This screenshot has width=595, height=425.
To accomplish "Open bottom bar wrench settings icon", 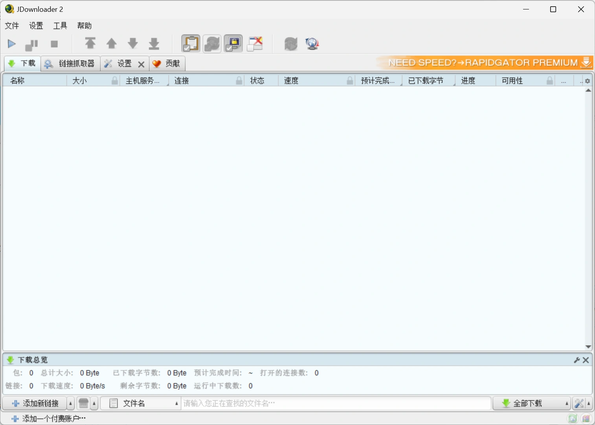I will pos(579,403).
